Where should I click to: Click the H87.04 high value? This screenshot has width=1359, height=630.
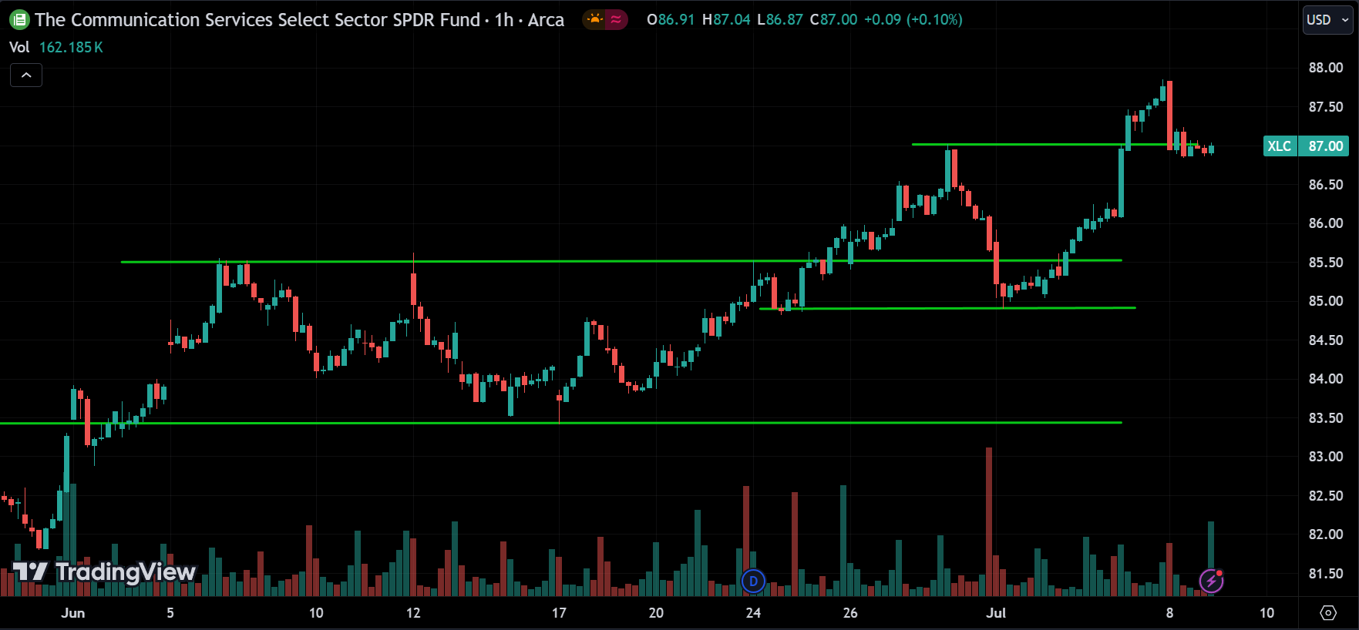[726, 20]
